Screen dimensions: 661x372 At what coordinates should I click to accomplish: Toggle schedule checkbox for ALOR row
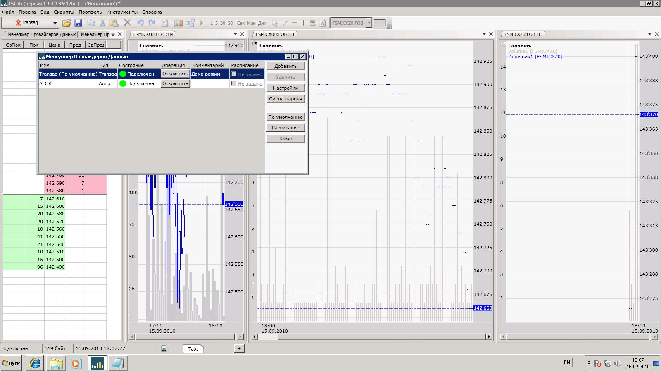234,83
